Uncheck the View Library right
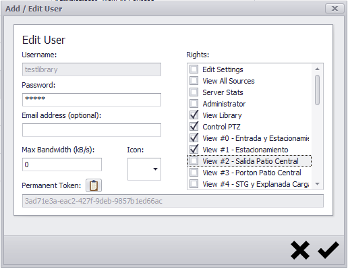Viewport: 348px width, 269px height. [x=194, y=115]
